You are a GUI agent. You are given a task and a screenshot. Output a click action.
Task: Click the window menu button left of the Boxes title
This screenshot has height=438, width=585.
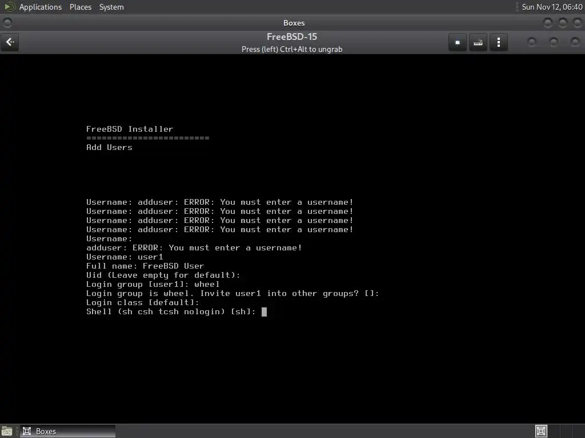[7, 23]
